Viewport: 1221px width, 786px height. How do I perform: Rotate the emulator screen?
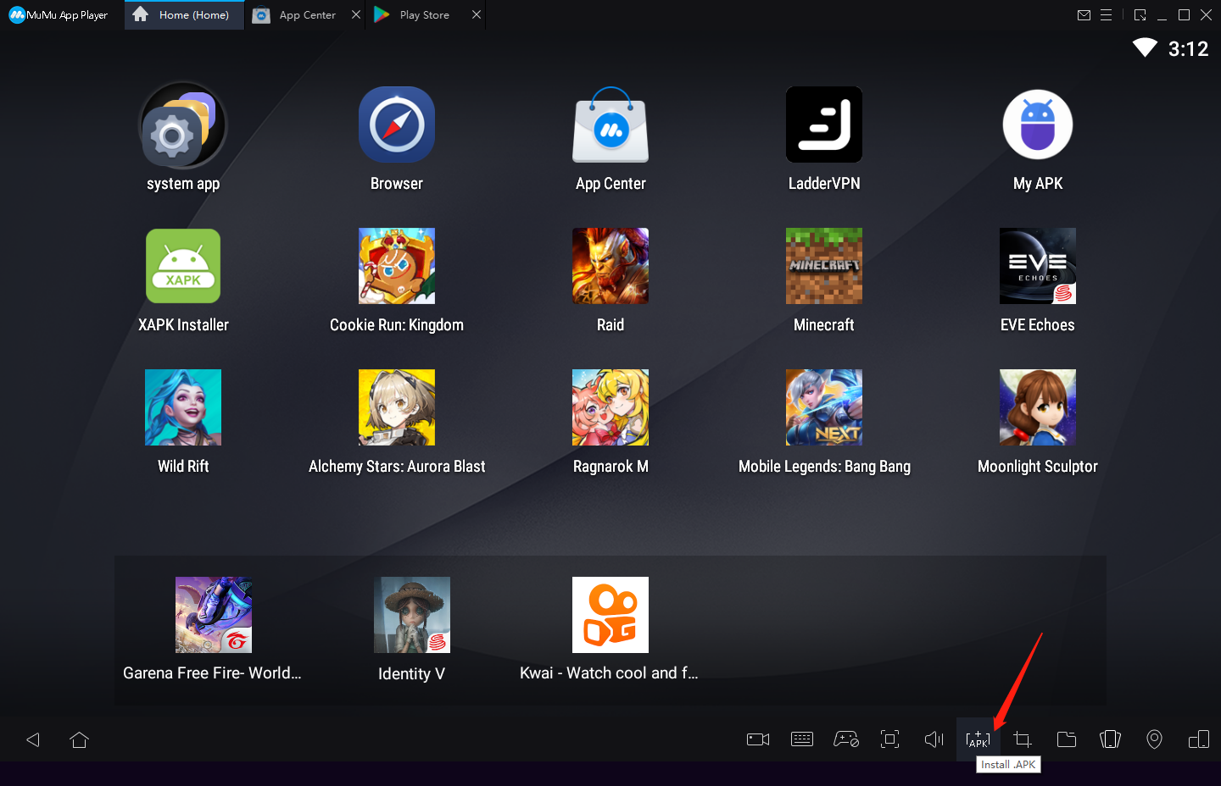(1111, 739)
